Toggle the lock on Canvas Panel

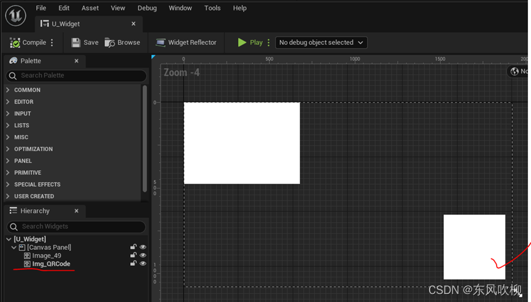tap(133, 247)
